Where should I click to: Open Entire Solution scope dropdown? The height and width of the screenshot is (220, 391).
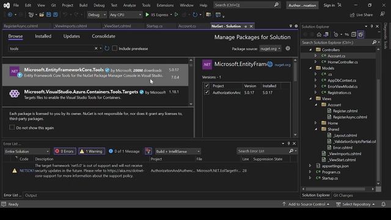[x=27, y=152]
